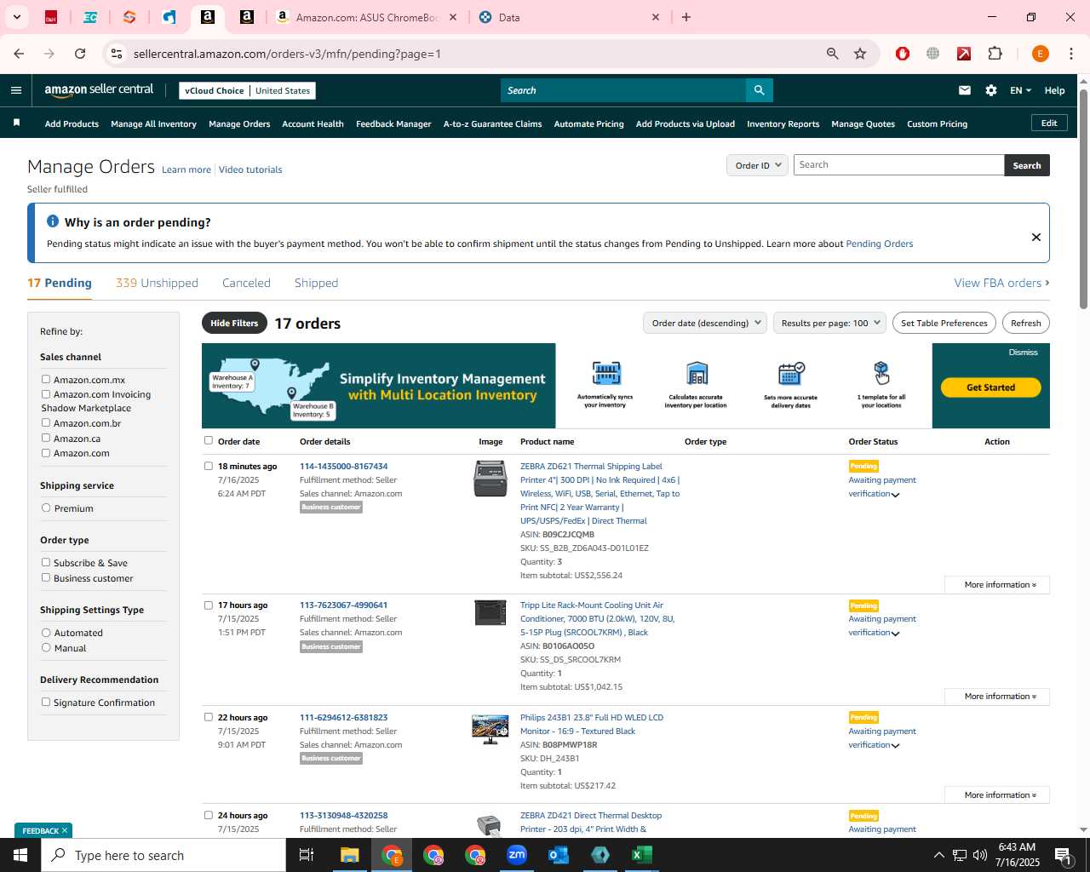This screenshot has height=872, width=1090.
Task: Check the Subscribe & Save order type
Action: 46,562
